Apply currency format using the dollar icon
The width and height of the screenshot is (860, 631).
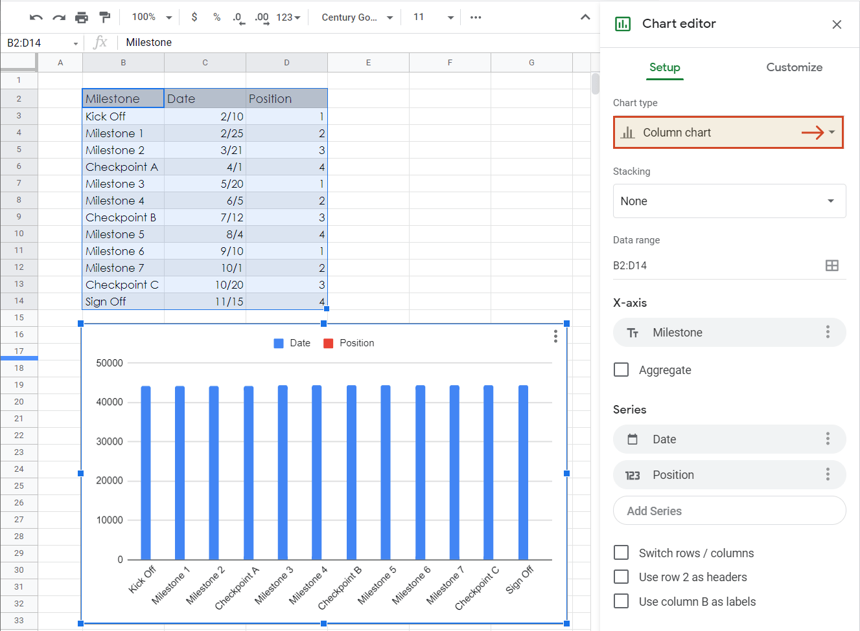click(194, 17)
